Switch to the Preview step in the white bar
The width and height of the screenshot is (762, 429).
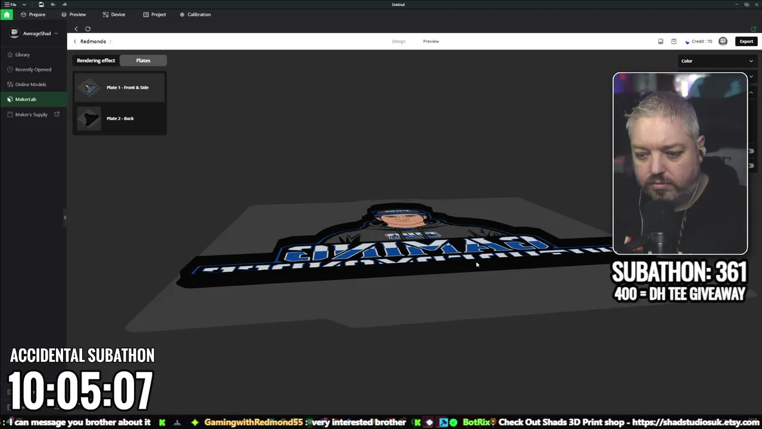431,41
